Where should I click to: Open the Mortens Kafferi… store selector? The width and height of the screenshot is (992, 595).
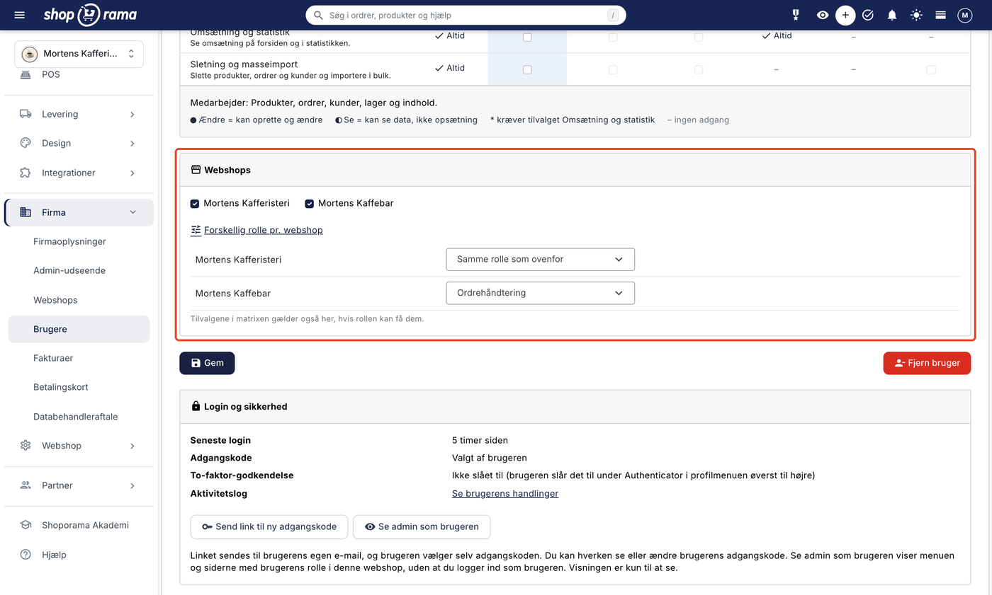tap(79, 54)
